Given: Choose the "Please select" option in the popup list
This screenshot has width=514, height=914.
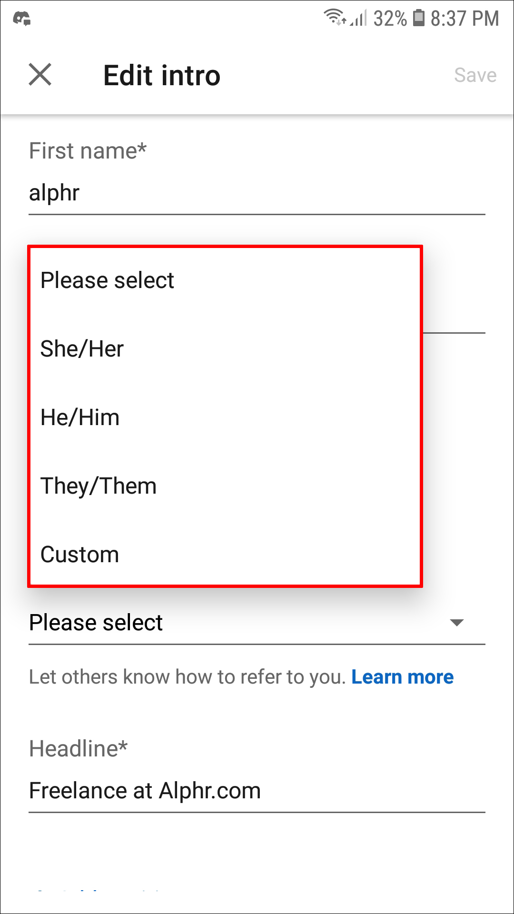Looking at the screenshot, I should pyautogui.click(x=107, y=280).
